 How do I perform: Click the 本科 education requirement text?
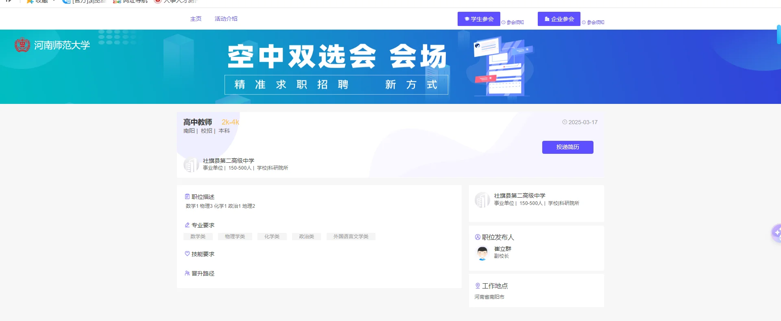(x=224, y=131)
